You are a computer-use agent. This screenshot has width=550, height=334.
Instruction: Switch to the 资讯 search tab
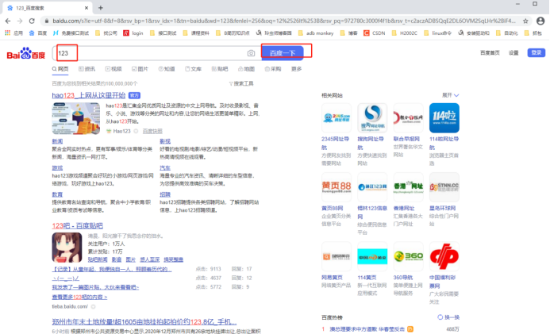tap(87, 69)
